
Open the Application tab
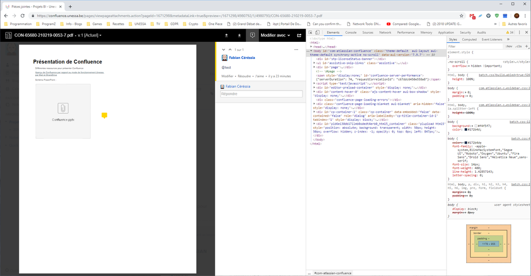(x=446, y=32)
